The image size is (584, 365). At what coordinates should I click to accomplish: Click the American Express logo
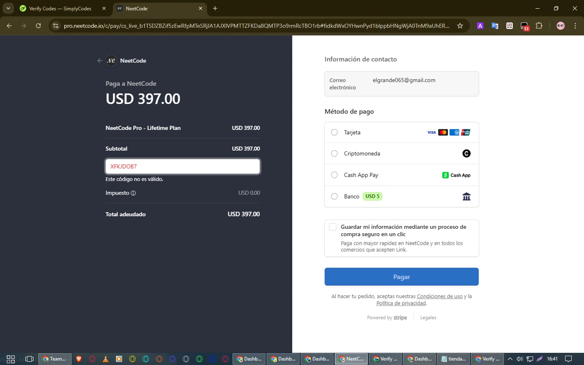(x=454, y=132)
